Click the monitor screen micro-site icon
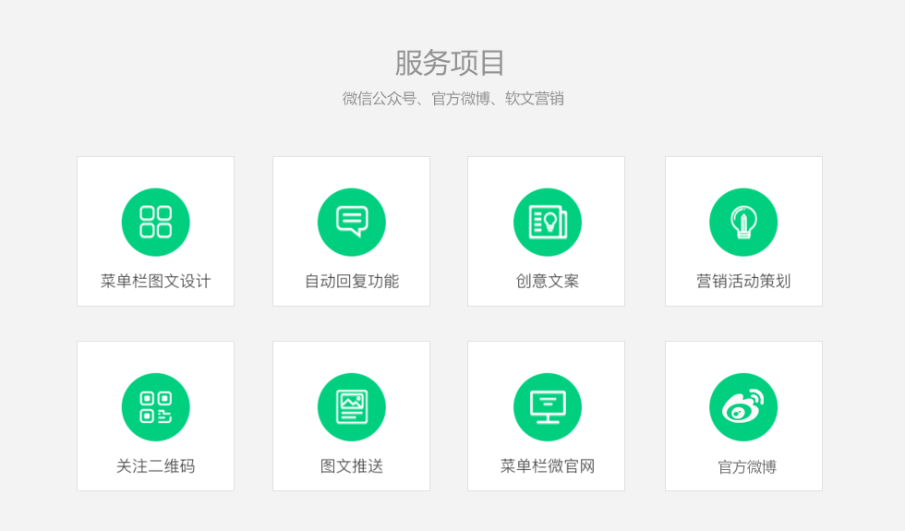The height and width of the screenshot is (531, 905). pos(547,407)
